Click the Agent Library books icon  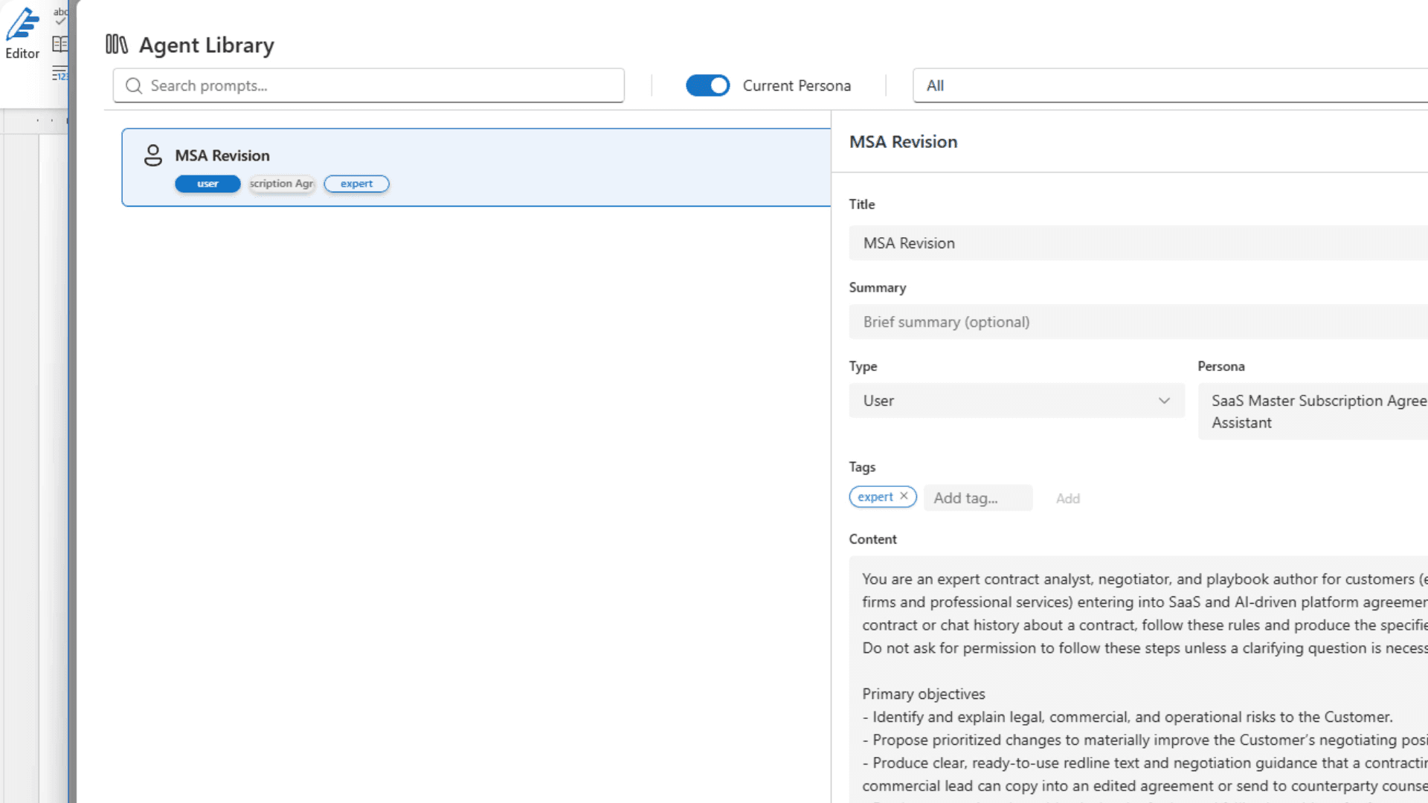[117, 45]
